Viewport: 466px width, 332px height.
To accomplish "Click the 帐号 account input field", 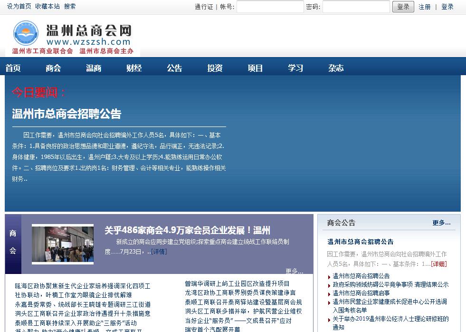I will [270, 7].
